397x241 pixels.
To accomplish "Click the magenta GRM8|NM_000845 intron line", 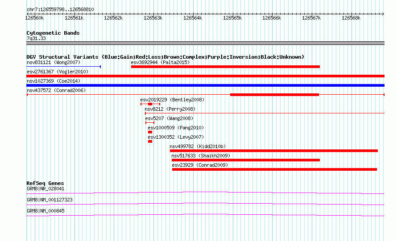I will pos(205,215).
